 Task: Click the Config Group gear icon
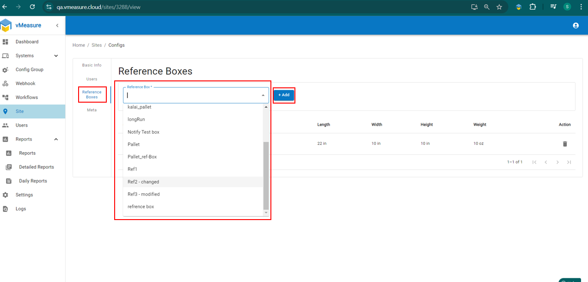tap(6, 69)
